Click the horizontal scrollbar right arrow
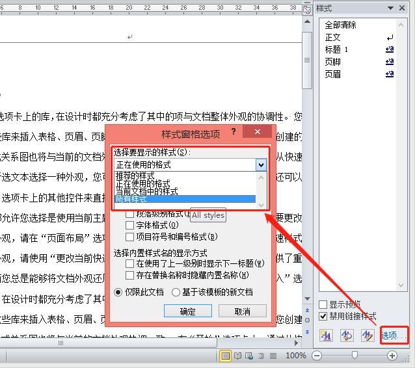This screenshot has width=415, height=368. tap(296, 343)
